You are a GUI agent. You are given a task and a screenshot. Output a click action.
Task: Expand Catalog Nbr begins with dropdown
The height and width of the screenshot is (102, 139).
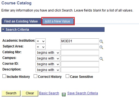pyautogui.click(x=48, y=53)
